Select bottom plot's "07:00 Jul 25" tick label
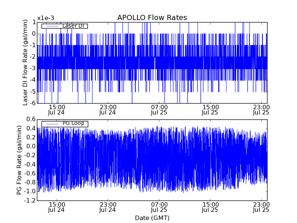Image resolution: width=297 pixels, height=223 pixels. pyautogui.click(x=159, y=207)
